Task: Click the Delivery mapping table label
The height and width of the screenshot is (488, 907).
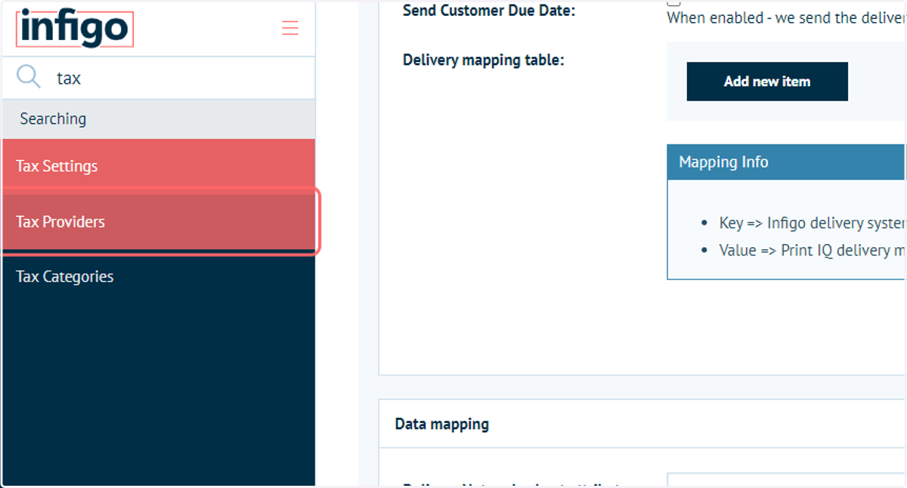Action: [x=484, y=60]
